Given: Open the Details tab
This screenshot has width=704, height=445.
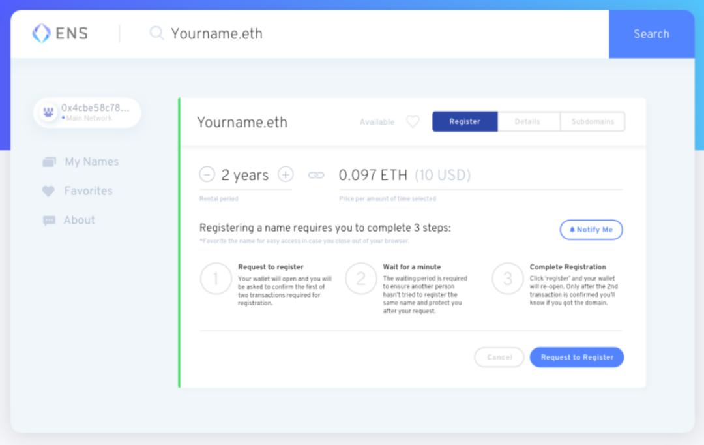Looking at the screenshot, I should tap(527, 122).
